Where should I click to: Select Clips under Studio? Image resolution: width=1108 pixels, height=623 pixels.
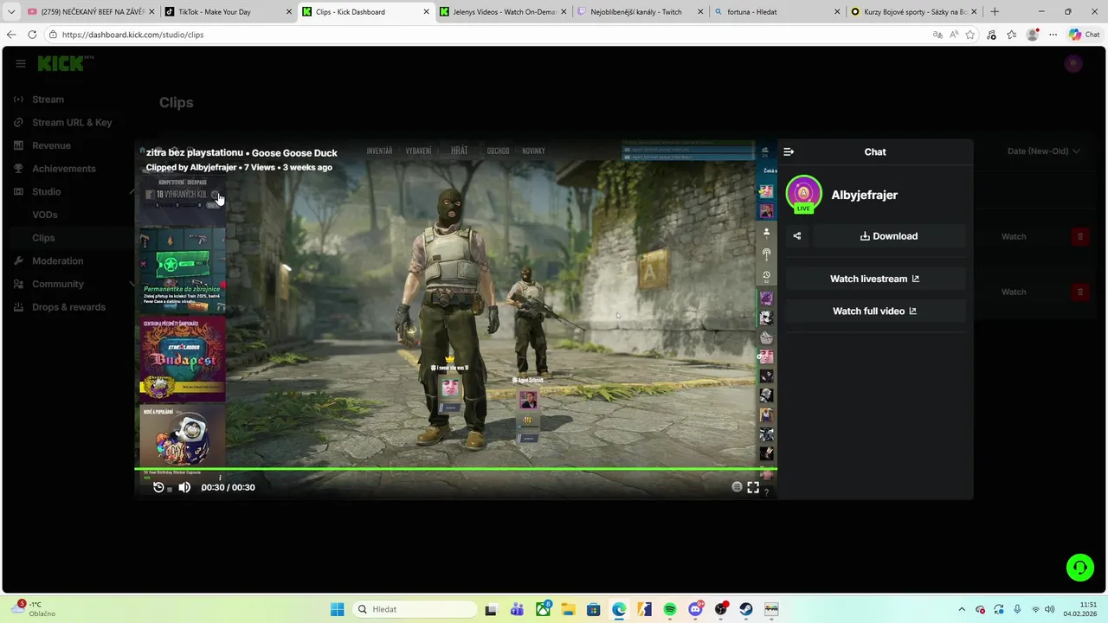coord(43,238)
